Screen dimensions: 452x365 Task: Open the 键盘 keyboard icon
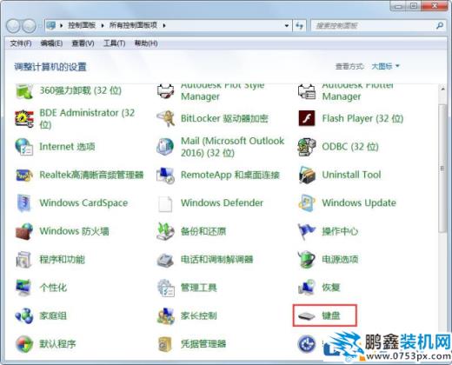coord(307,315)
